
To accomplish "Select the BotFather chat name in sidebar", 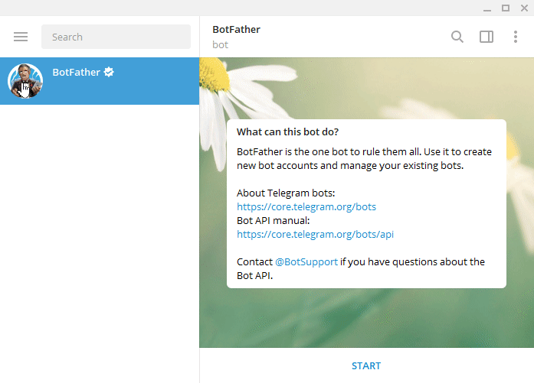I will point(76,72).
